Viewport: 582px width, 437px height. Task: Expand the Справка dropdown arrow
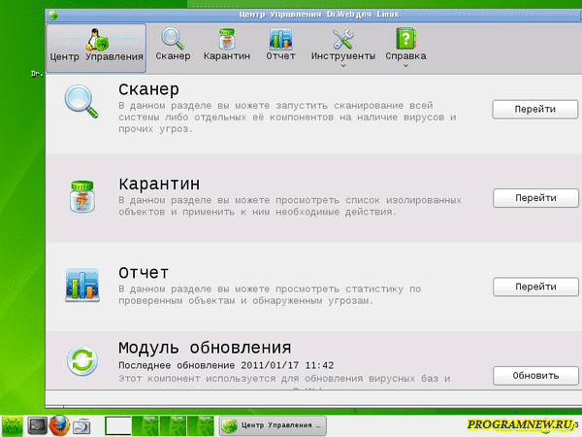[x=405, y=65]
